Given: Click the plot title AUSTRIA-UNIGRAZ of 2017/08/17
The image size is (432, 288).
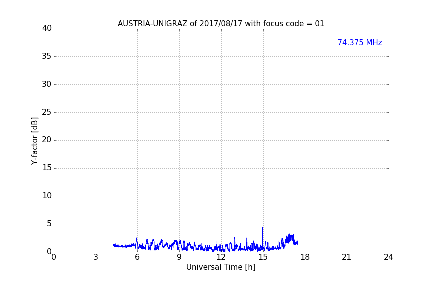Looking at the screenshot, I should (221, 24).
